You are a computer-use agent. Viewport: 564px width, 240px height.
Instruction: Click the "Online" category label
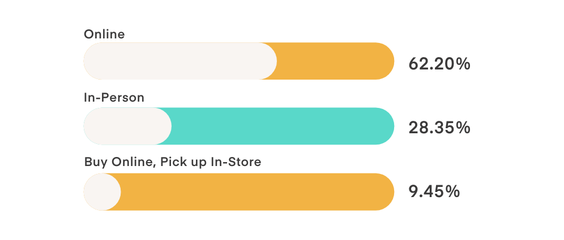coord(104,34)
